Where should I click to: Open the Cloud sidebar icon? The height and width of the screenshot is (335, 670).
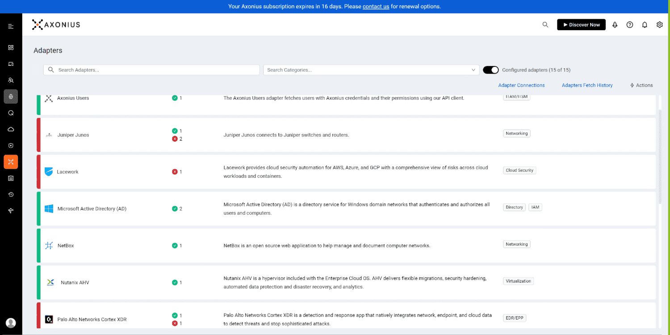coord(11,129)
